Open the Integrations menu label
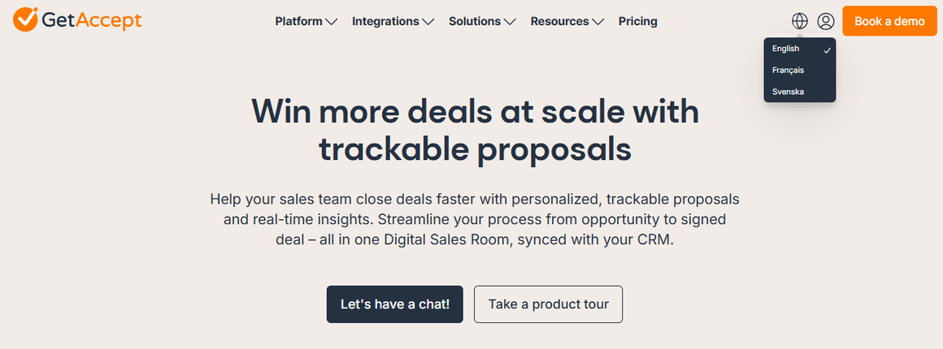Viewport: 943px width, 349px height. point(385,21)
